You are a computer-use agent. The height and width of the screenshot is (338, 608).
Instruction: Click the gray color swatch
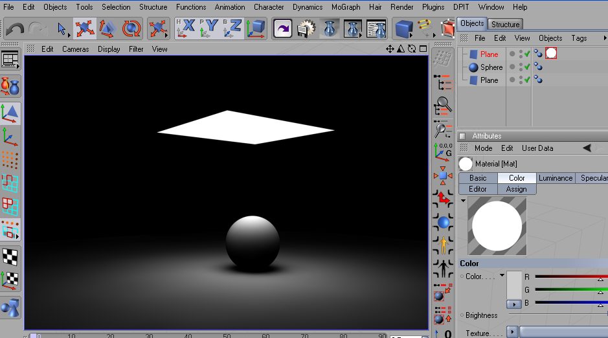514,285
